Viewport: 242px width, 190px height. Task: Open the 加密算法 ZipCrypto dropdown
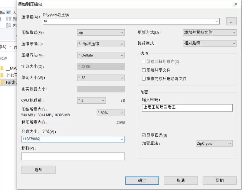pyautogui.click(x=214, y=143)
